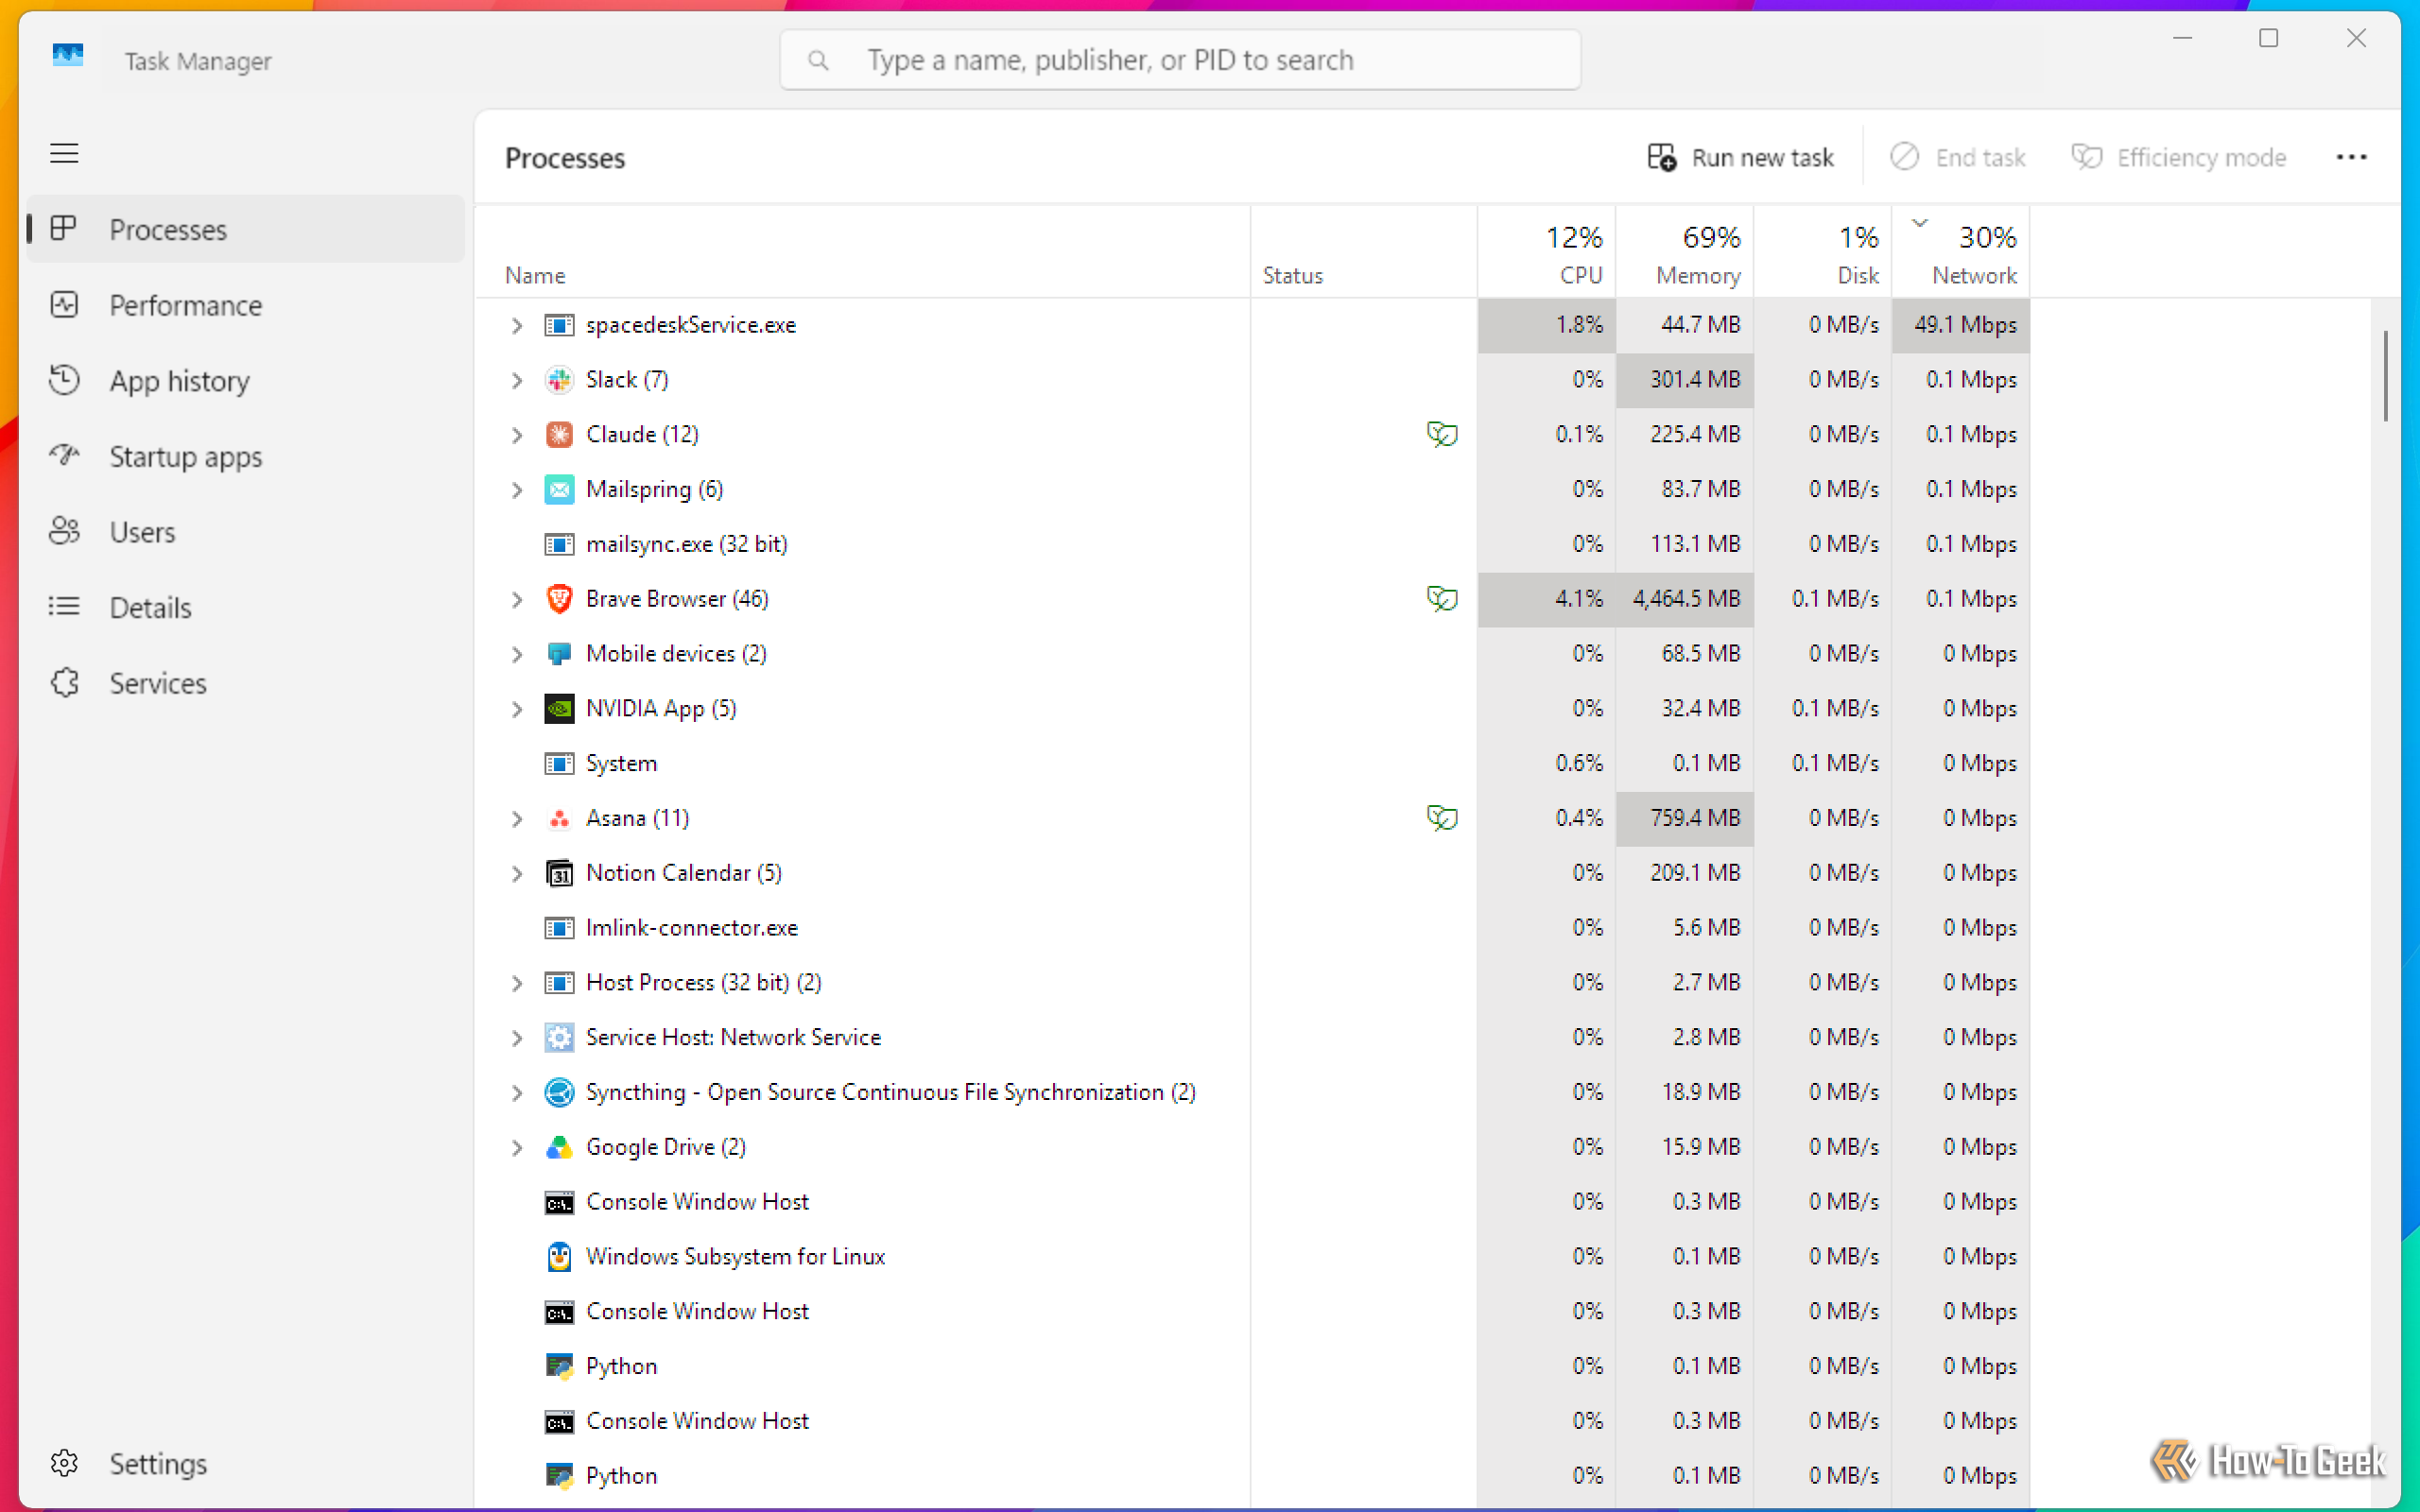2420x1512 pixels.
Task: Sort by the CPU column header
Action: click(1546, 252)
